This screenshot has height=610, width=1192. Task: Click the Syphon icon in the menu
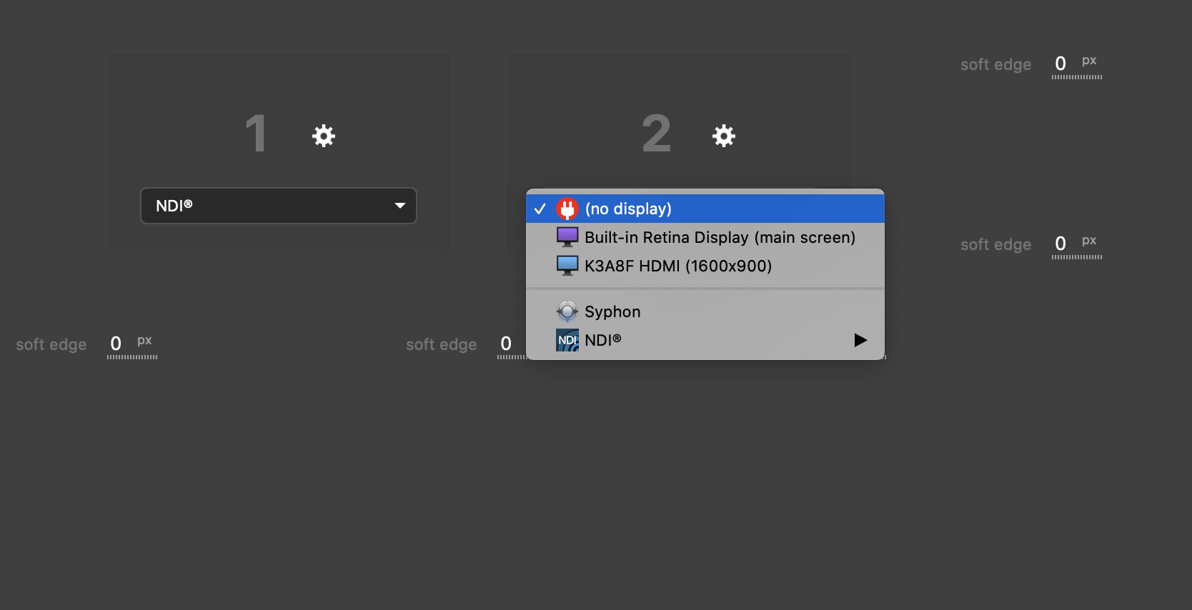pos(567,311)
